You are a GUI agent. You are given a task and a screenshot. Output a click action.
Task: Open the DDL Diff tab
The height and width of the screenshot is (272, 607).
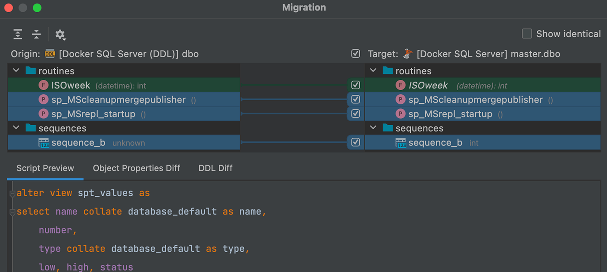click(215, 168)
